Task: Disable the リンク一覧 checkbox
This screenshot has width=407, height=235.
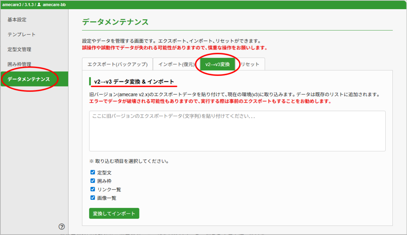Action: point(93,189)
